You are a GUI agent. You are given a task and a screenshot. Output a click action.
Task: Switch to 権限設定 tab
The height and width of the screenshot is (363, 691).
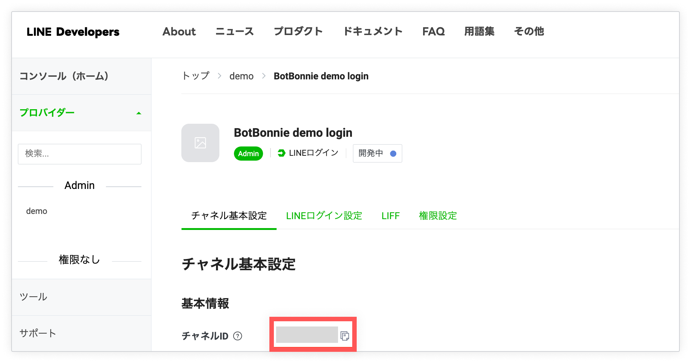tap(438, 216)
